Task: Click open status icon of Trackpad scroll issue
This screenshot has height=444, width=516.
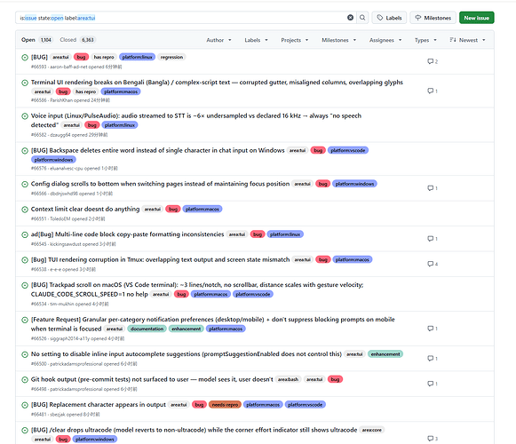Action: click(25, 285)
